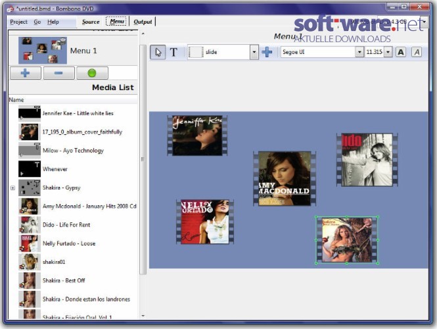The width and height of the screenshot is (437, 329).
Task: Expand the Shakira - Gypsy tree item
Action: pos(13,188)
